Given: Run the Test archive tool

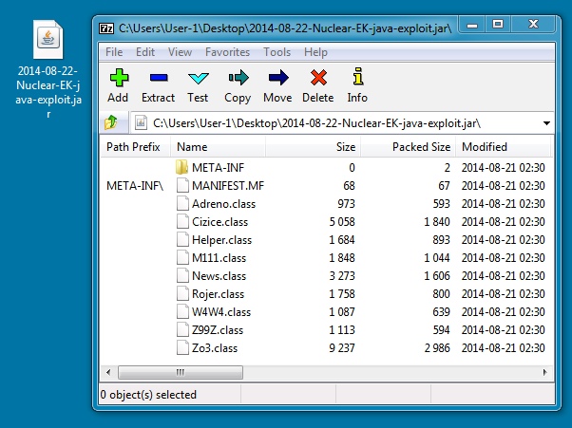Looking at the screenshot, I should pos(198,84).
